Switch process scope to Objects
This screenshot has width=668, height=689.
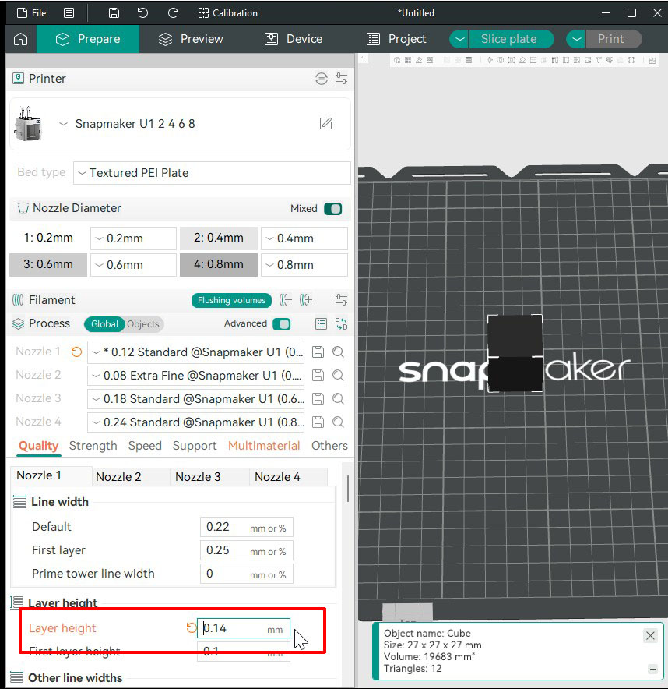pyautogui.click(x=143, y=324)
